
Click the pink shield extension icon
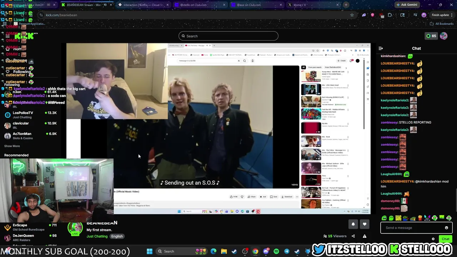(x=372, y=15)
